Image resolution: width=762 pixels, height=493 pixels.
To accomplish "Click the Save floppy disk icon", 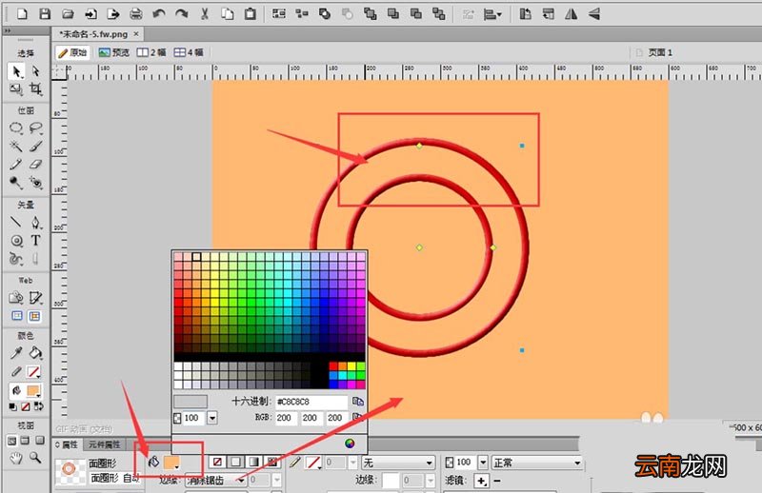I will [45, 14].
